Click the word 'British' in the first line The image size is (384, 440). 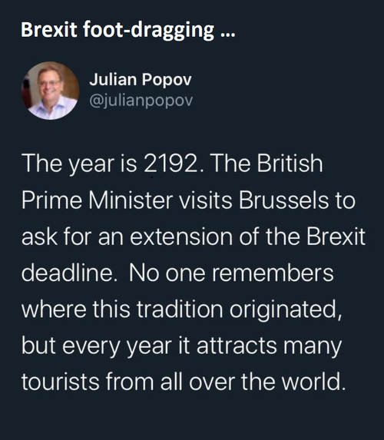(x=290, y=164)
